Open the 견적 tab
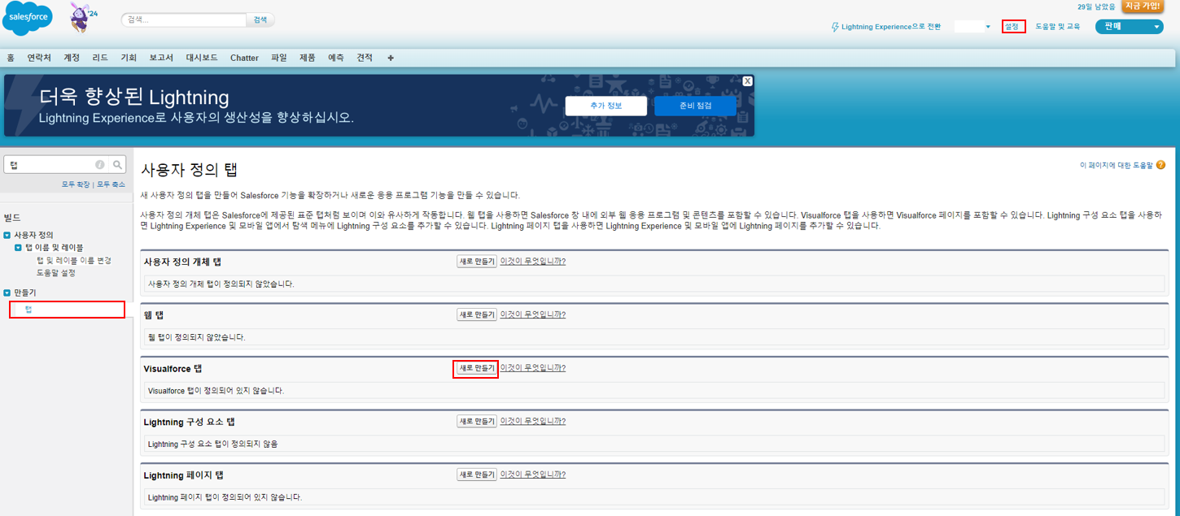 [365, 58]
